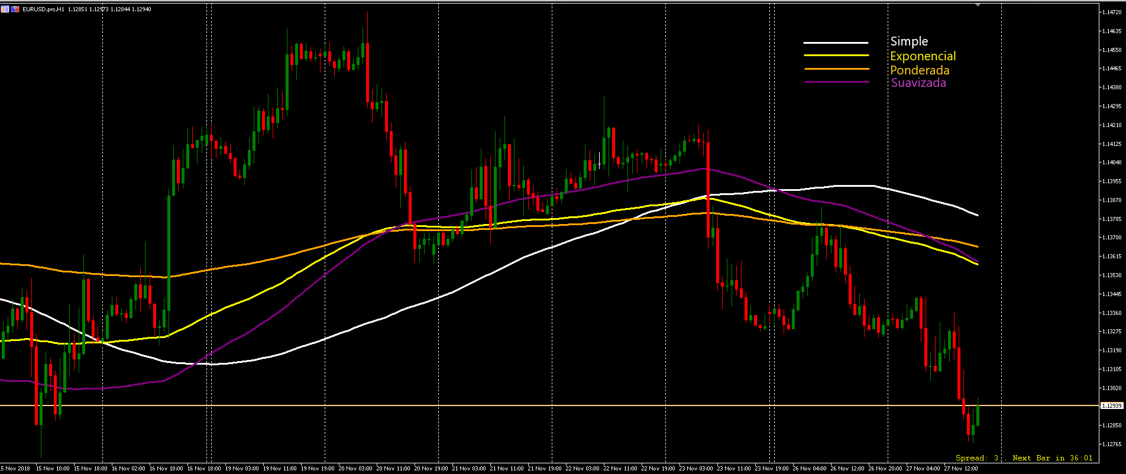Viewport: 1126px width, 474px height.
Task: Click the Simple legend text label
Action: (x=909, y=41)
